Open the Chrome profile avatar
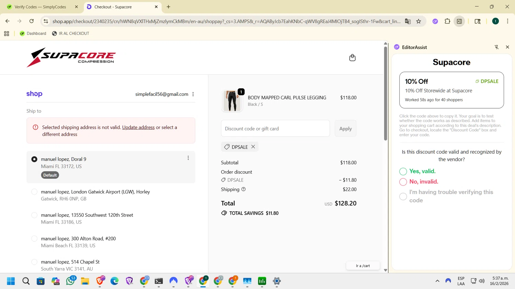The width and height of the screenshot is (515, 289). pyautogui.click(x=495, y=21)
